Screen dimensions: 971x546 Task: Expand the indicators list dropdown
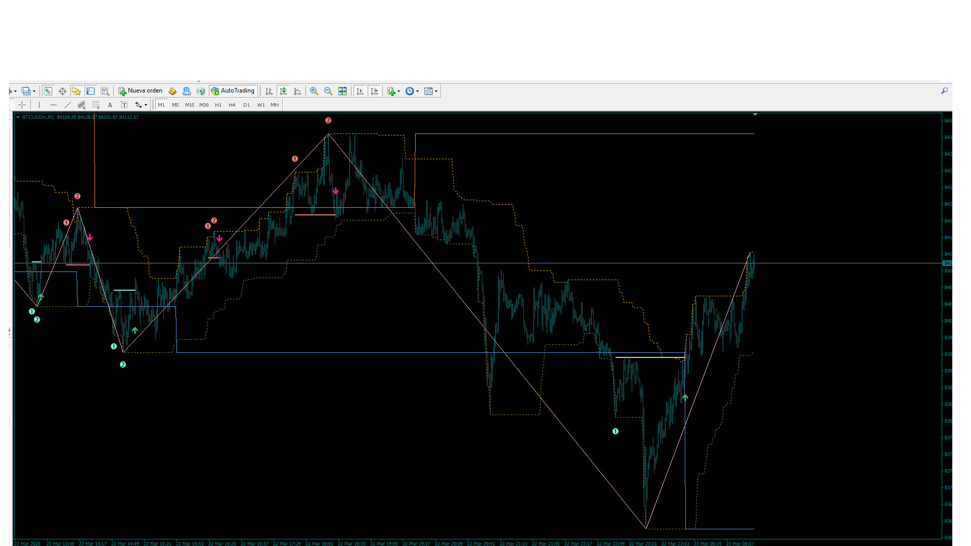pyautogui.click(x=399, y=92)
